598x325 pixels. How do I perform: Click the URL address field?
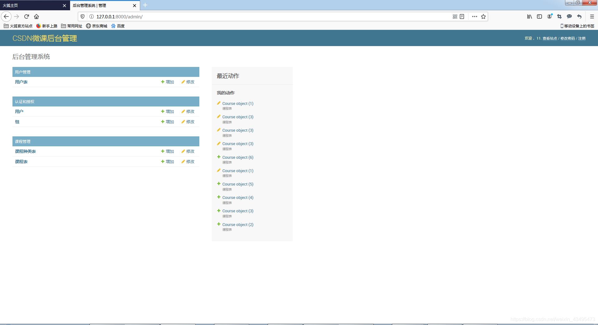271,16
